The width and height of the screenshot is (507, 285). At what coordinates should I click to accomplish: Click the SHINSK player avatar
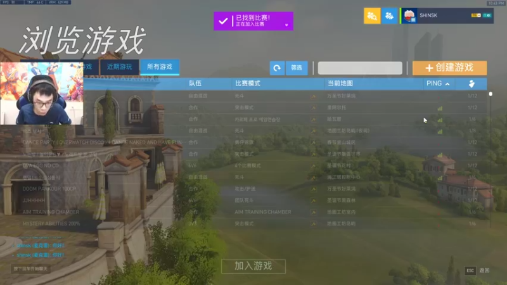(x=409, y=15)
